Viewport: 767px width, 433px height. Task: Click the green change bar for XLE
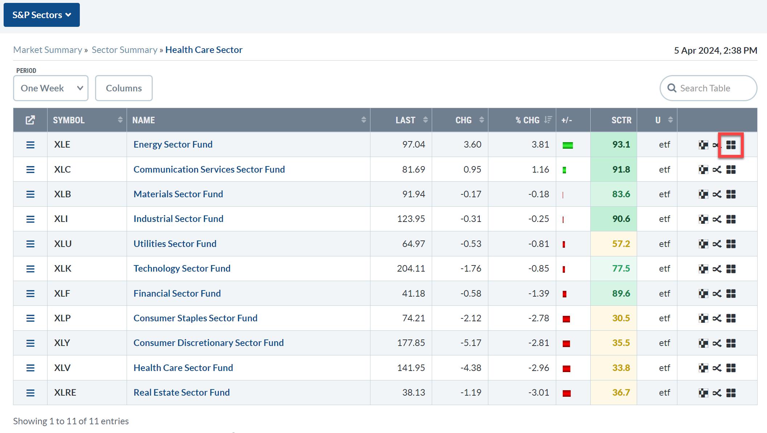[x=567, y=145]
